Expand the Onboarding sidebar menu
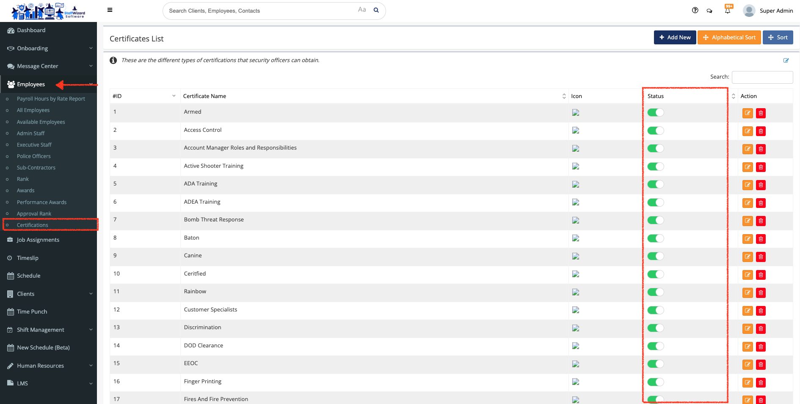The width and height of the screenshot is (800, 404). [x=49, y=48]
